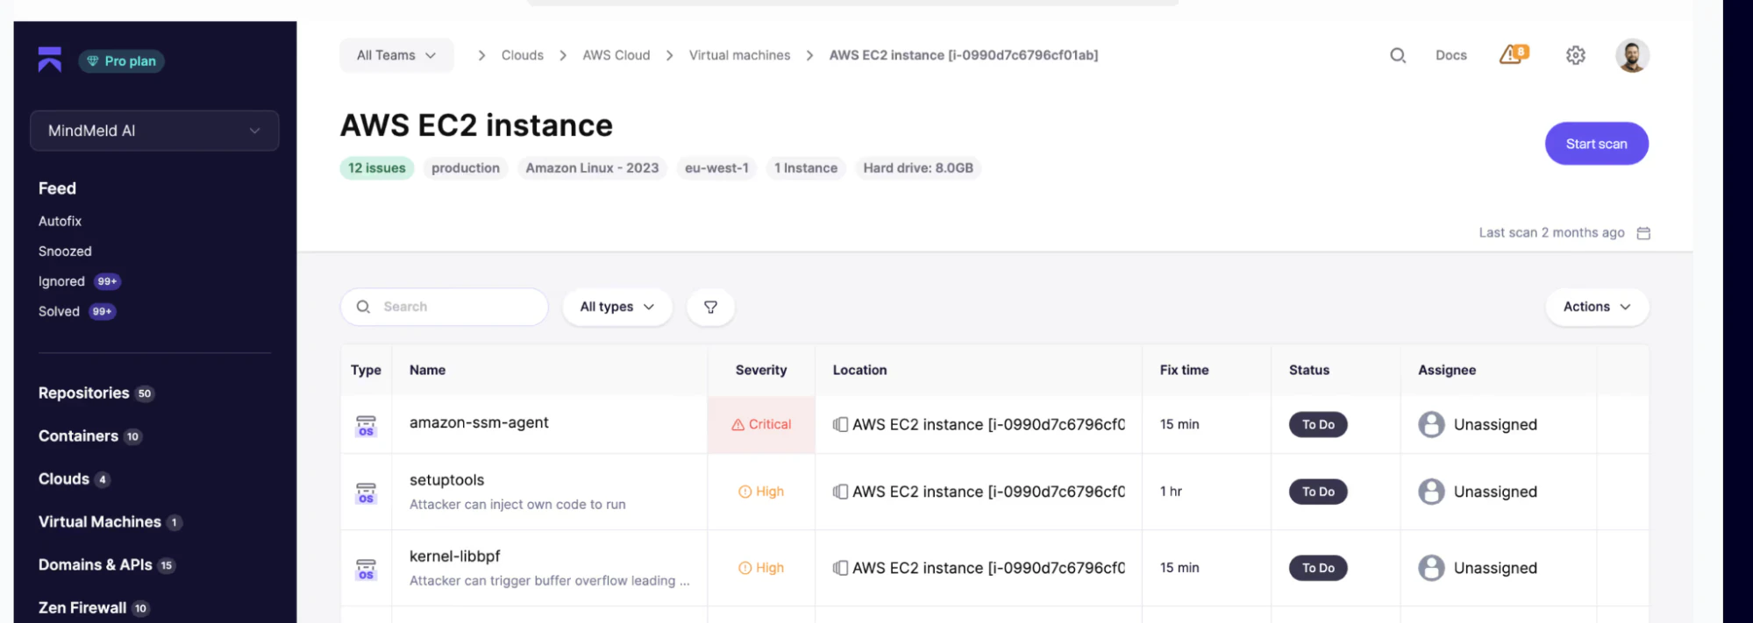
Task: Click the Aikido logo in sidebar
Action: 50,60
